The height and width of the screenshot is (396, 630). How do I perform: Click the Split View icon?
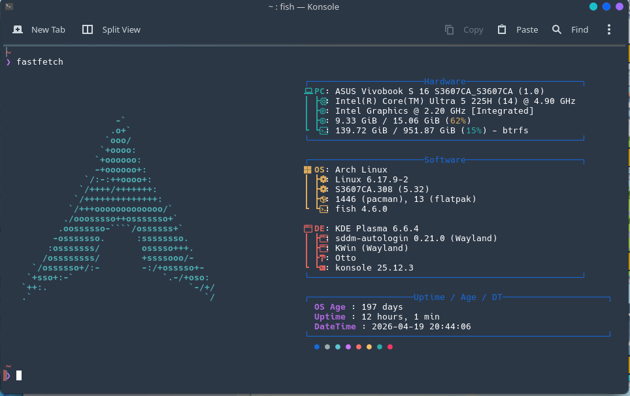(88, 29)
